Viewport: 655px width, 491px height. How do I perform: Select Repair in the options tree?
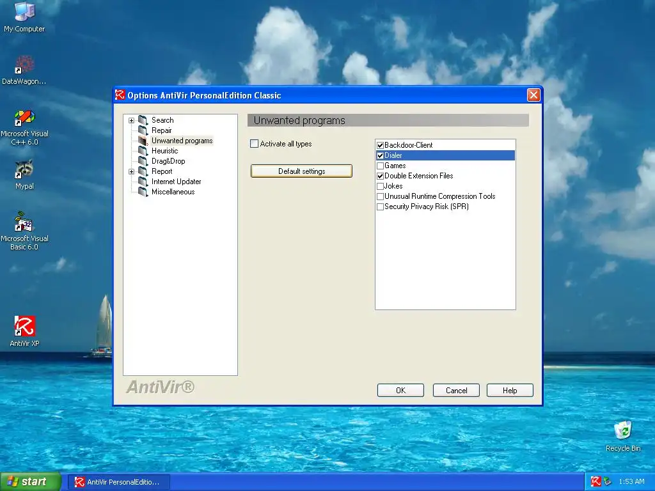(161, 130)
